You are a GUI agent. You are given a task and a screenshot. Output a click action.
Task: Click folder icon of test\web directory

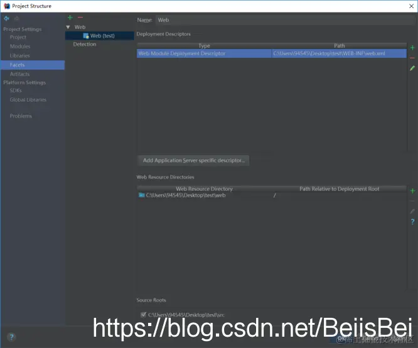click(x=142, y=195)
